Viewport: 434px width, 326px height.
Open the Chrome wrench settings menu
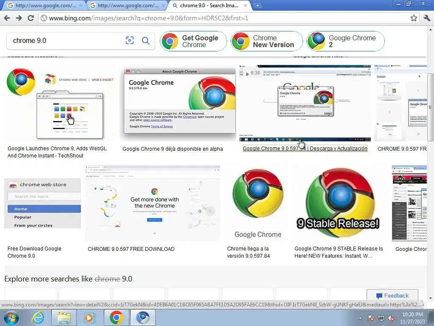click(427, 18)
